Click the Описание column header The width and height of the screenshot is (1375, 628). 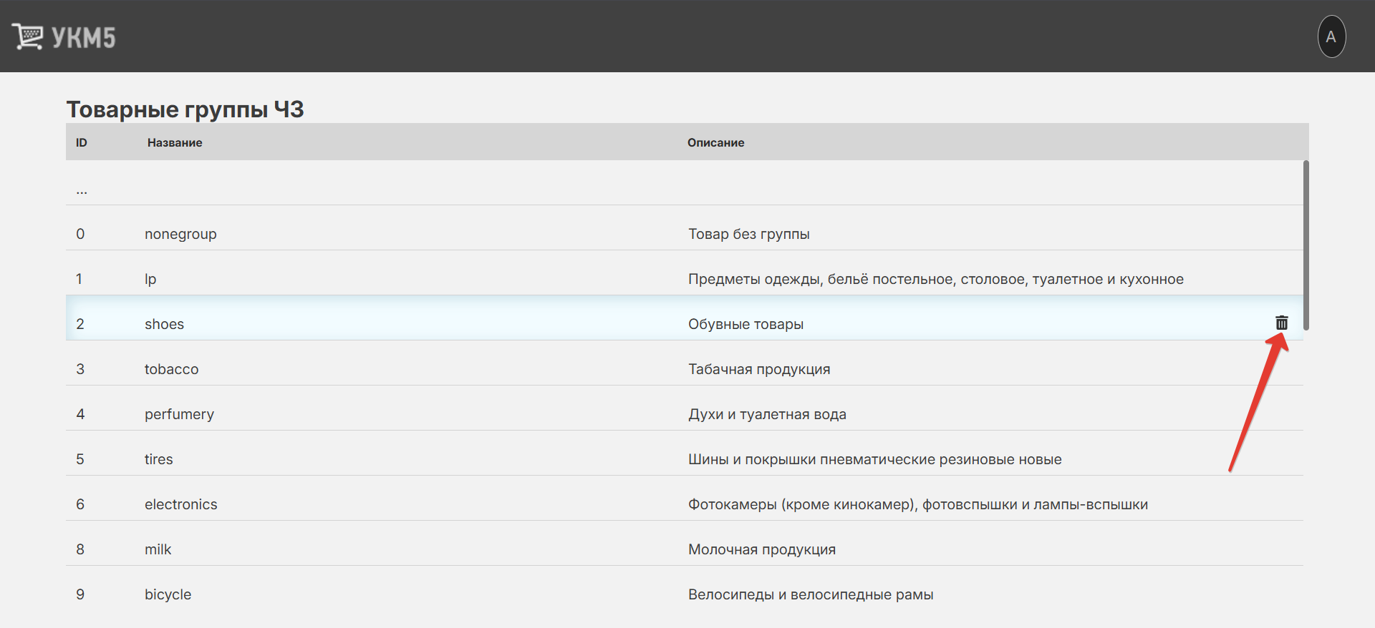tap(715, 142)
